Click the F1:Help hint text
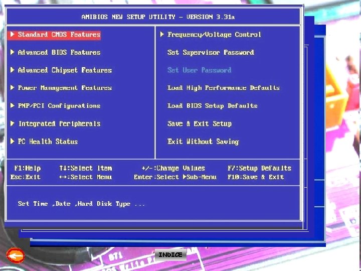The height and width of the screenshot is (271, 361). (x=28, y=168)
